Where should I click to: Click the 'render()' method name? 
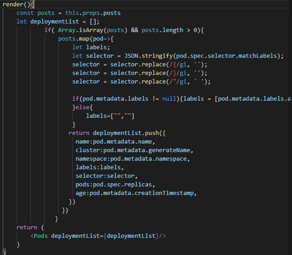click(x=16, y=5)
